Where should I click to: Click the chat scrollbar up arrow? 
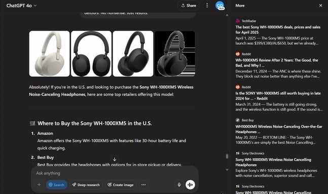[x=227, y=15]
